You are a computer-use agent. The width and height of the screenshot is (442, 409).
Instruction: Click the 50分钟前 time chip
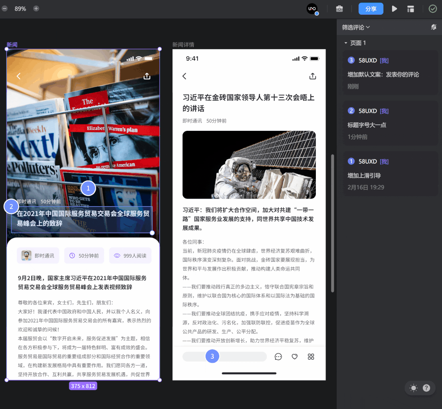[84, 256]
